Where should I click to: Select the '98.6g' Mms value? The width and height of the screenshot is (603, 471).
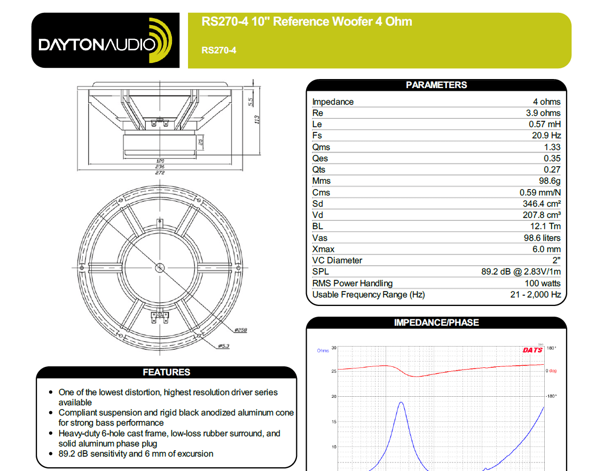coord(550,180)
